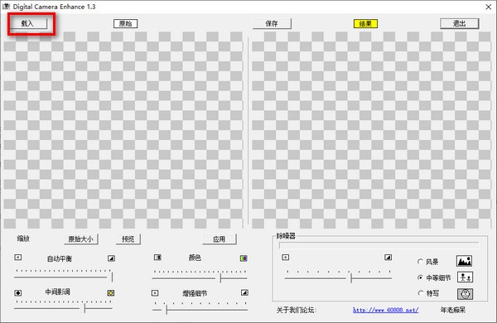Click the two-people icon beside 中等细节
This screenshot has height=323, width=497.
click(x=465, y=277)
